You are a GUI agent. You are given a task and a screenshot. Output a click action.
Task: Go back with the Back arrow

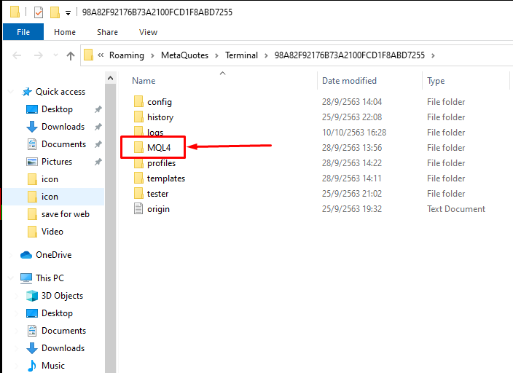pyautogui.click(x=17, y=55)
